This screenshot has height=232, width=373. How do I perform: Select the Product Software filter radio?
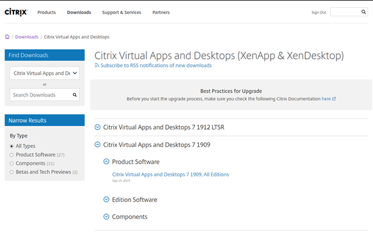(x=12, y=155)
